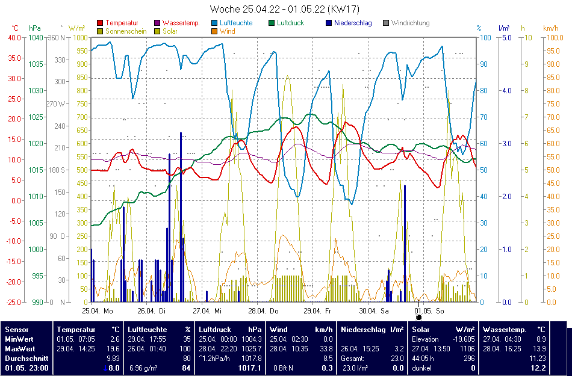The height and width of the screenshot is (376, 572).
Task: Select the chart title 'Woche 25.04.22 - 01.05.22 (KW17)'
Action: point(285,9)
